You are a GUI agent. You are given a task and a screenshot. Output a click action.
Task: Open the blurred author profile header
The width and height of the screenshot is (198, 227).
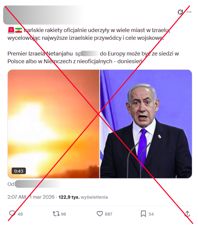(x=43, y=15)
